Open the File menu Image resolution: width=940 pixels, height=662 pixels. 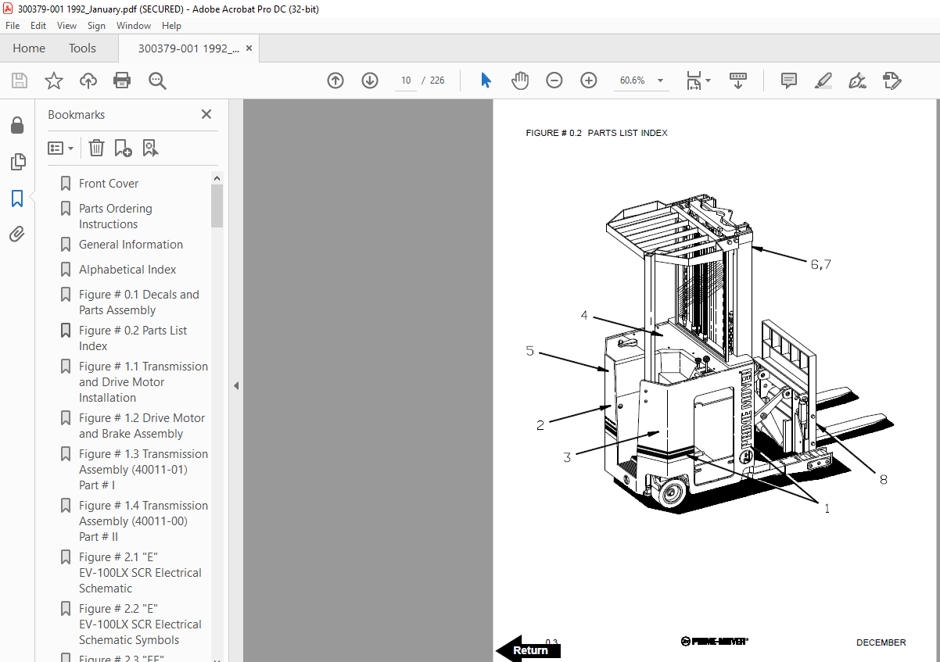(x=13, y=26)
